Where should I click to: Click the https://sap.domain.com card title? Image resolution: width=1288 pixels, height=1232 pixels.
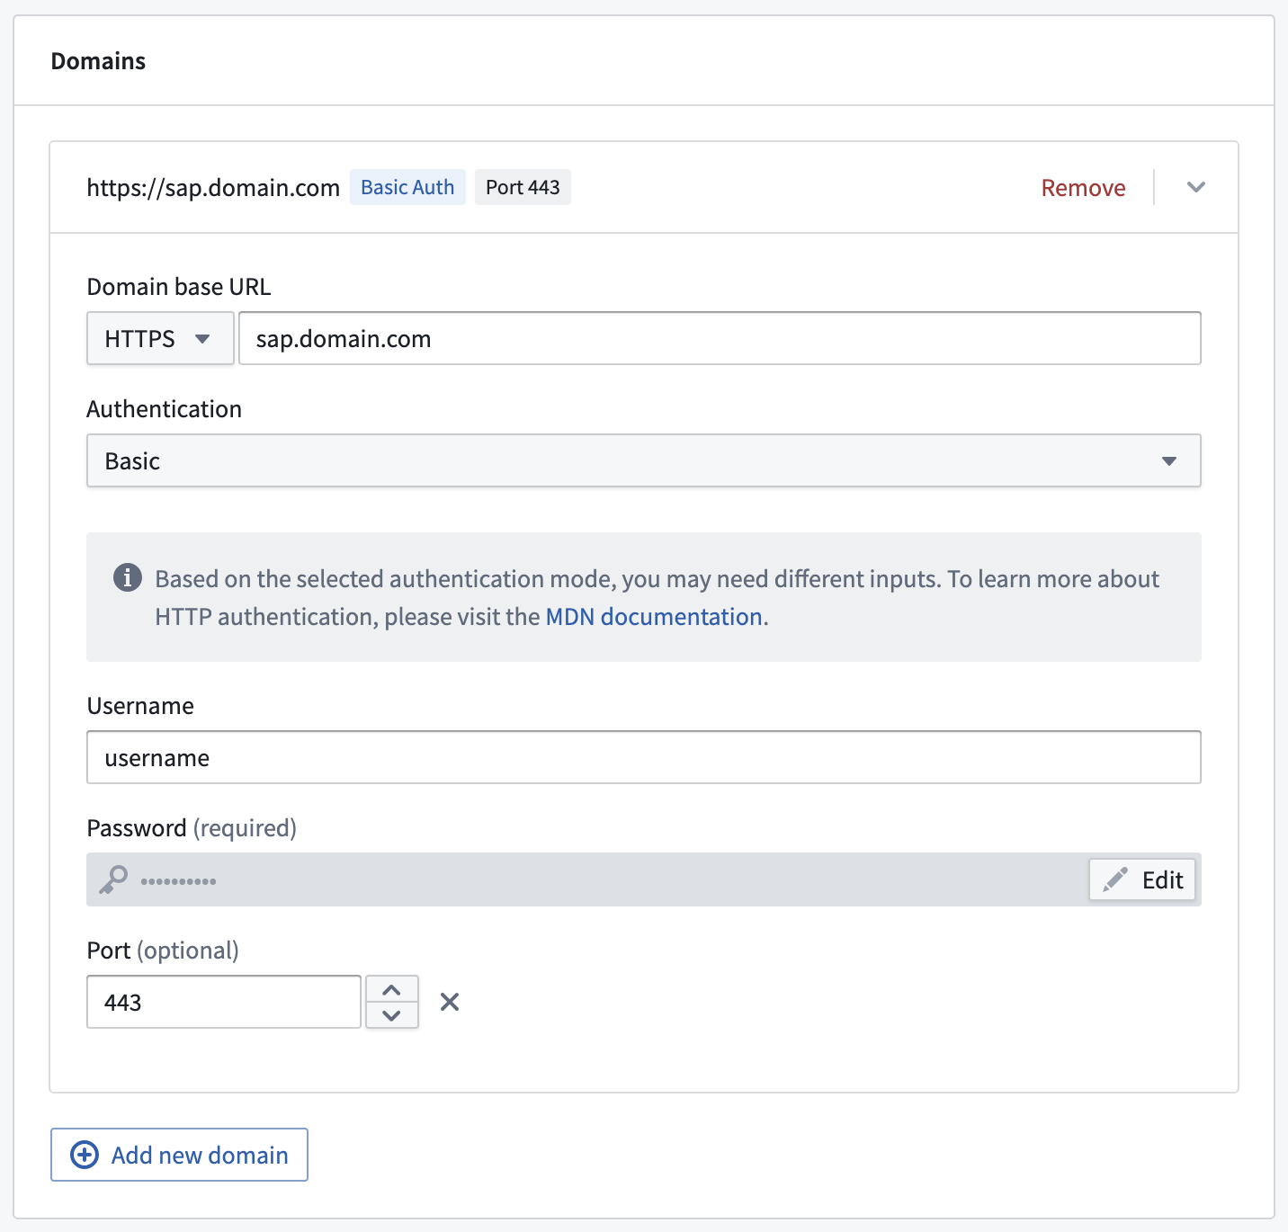tap(213, 188)
